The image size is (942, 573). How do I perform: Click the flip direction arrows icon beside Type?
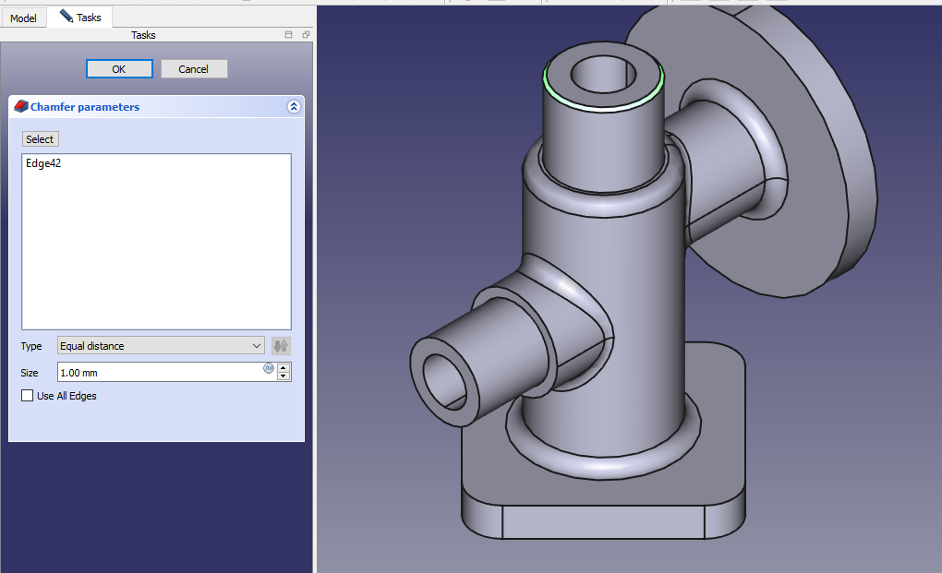[281, 346]
